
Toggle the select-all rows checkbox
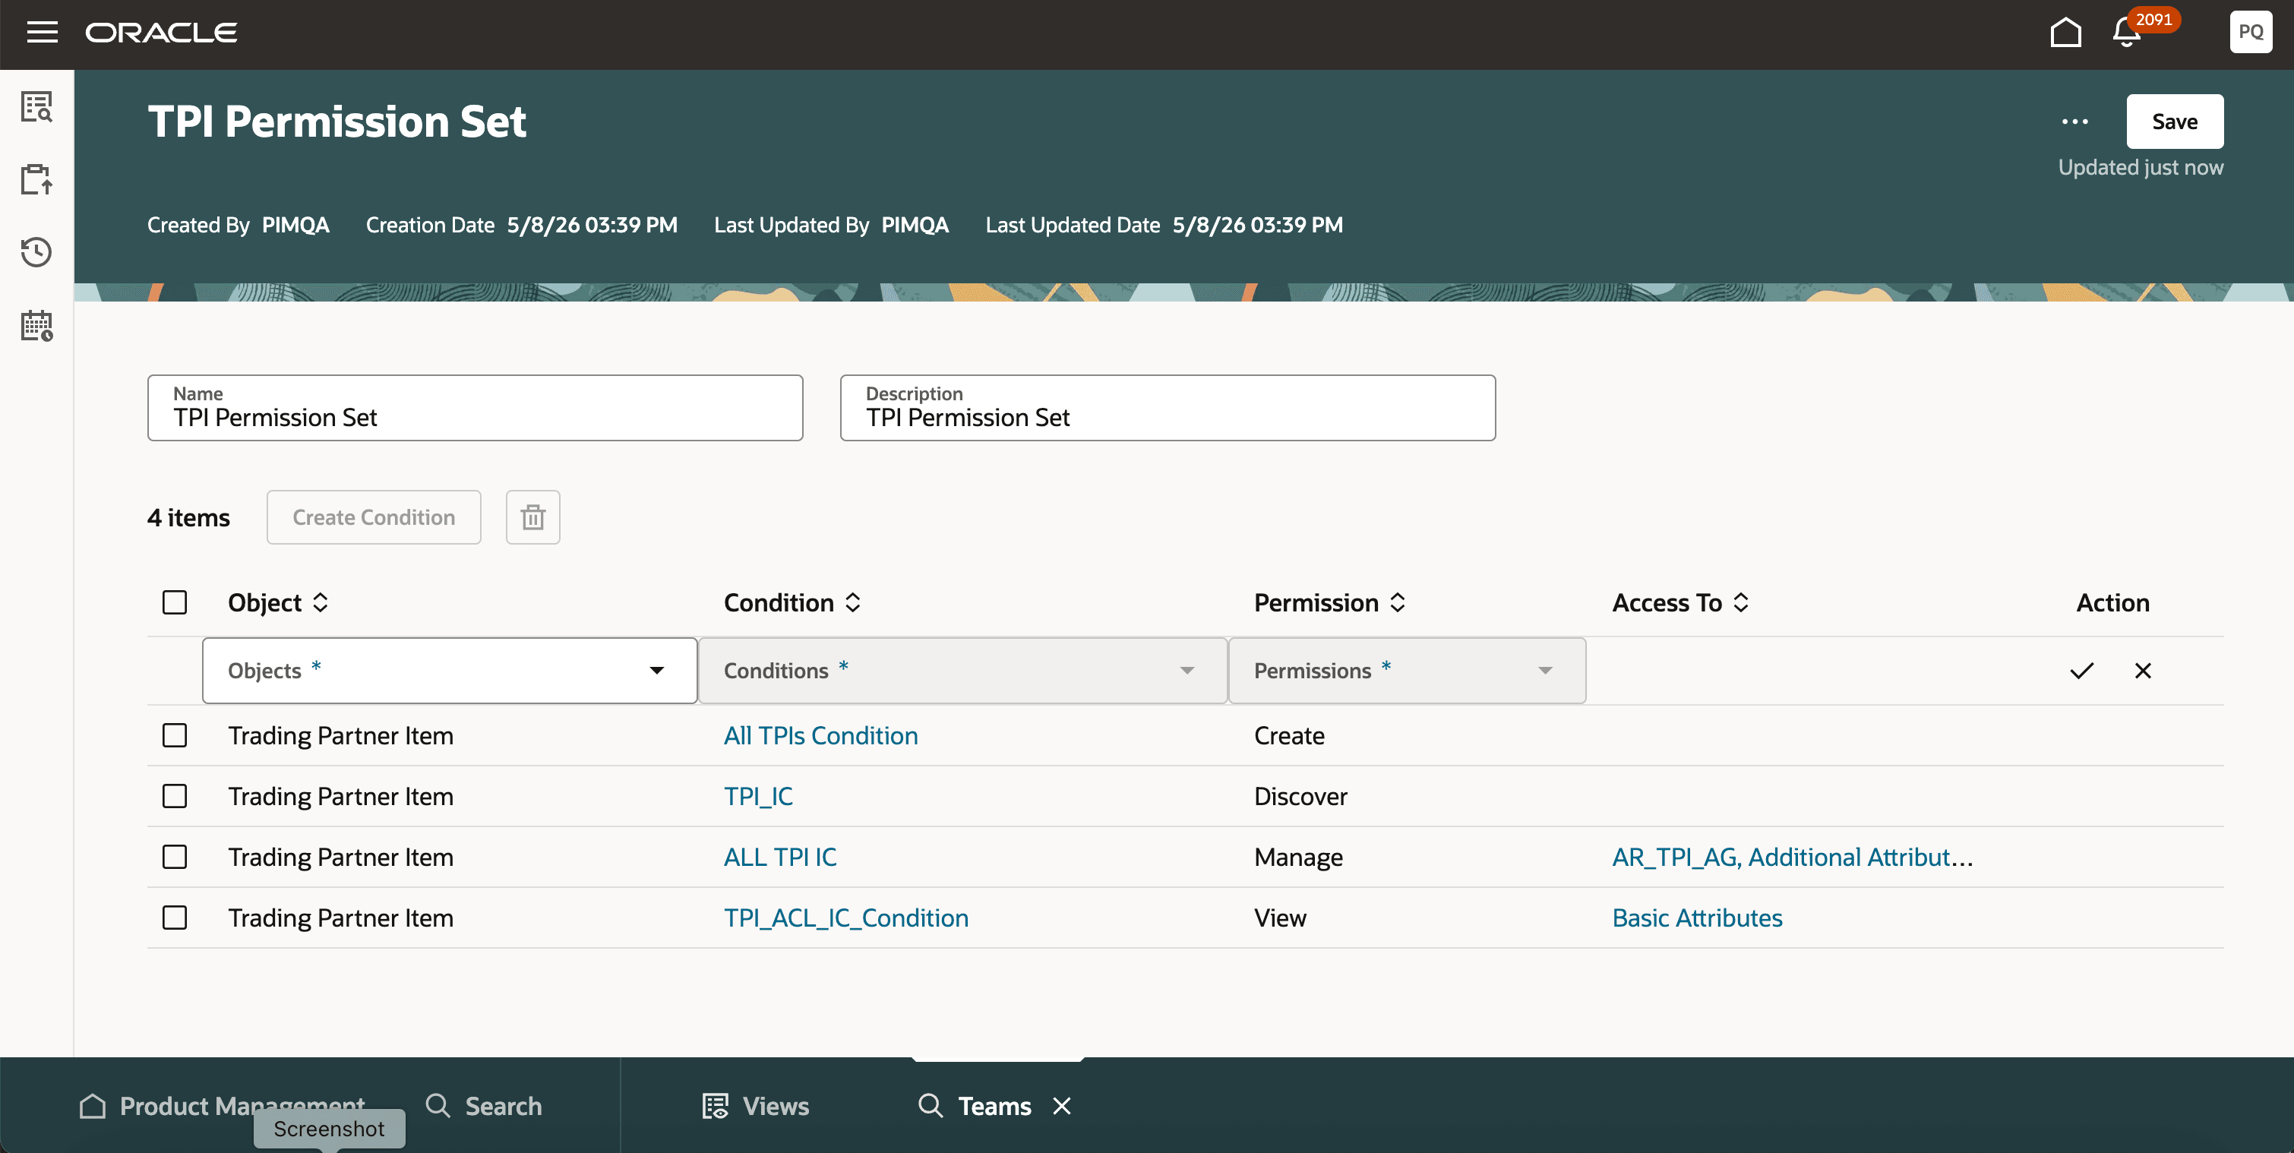[175, 603]
